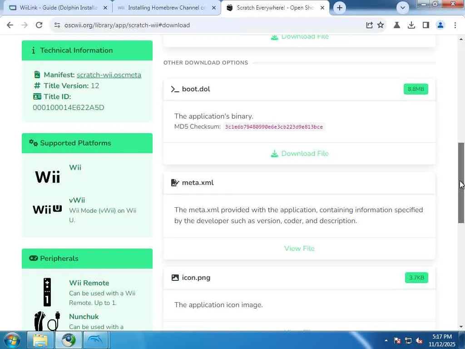465x349 pixels.
Task: Click the 3.7KB size badge
Action: 416,278
